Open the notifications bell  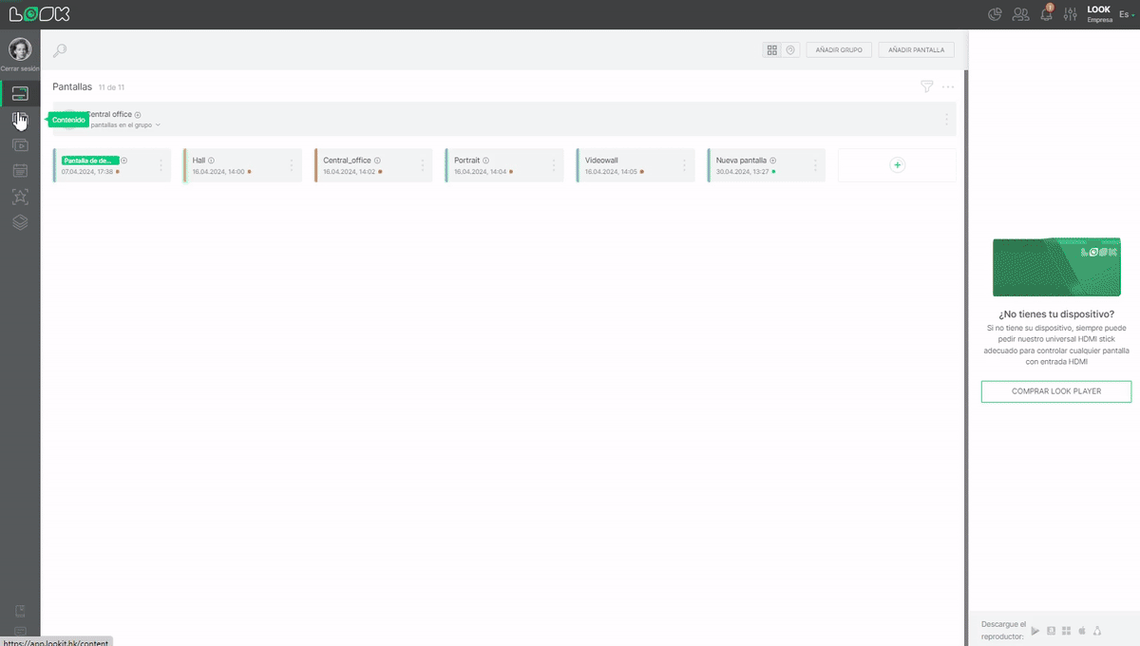(x=1047, y=14)
